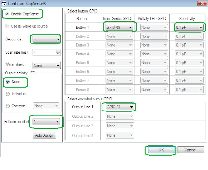Viewport: 208px width, 170px height.
Task: Open Button 6 Sensitivity dropdown
Action: pos(189,71)
